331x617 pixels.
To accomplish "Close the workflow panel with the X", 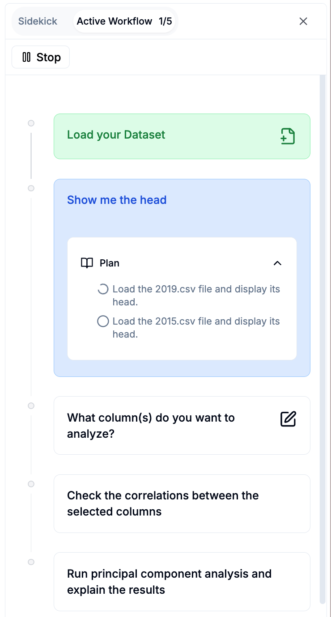I will point(303,21).
